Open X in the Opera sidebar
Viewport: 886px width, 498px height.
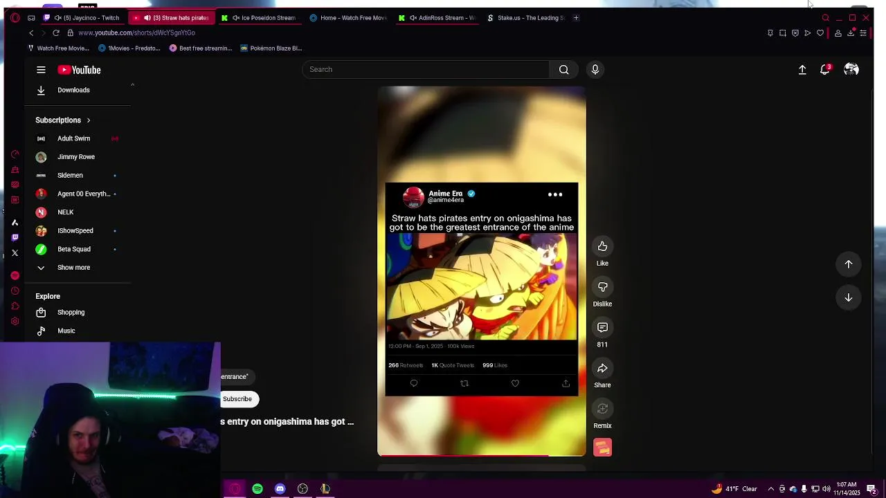15,253
